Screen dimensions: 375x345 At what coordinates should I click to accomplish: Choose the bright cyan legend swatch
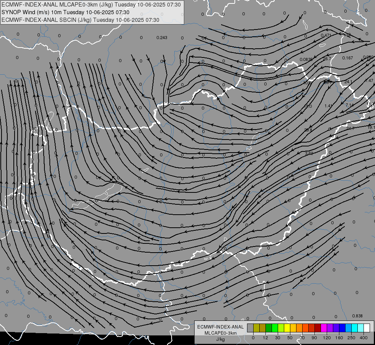[355, 328]
